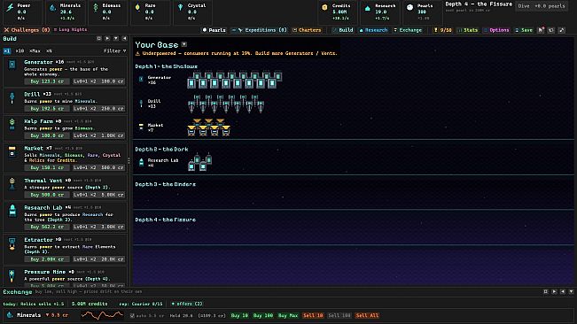This screenshot has height=324, width=577.
Task: Switch to the Build tab
Action: pos(343,30)
